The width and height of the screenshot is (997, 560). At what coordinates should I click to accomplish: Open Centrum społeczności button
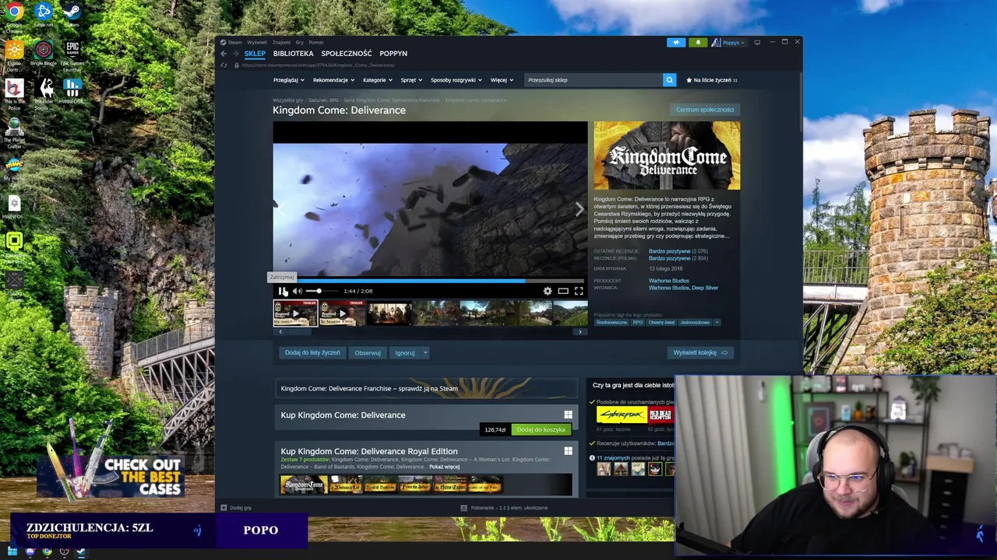click(705, 110)
